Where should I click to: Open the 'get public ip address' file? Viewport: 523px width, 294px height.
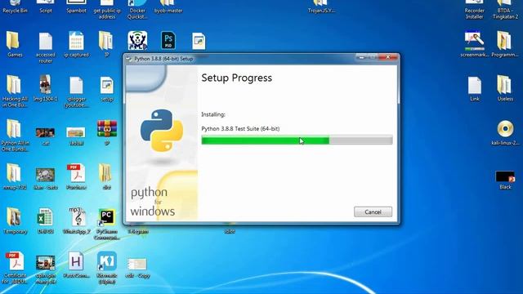pyautogui.click(x=107, y=9)
